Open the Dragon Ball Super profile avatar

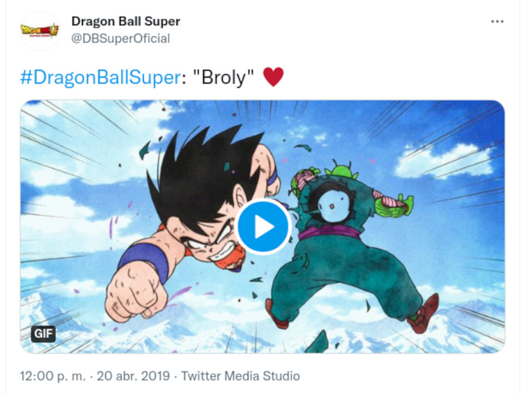pyautogui.click(x=40, y=30)
